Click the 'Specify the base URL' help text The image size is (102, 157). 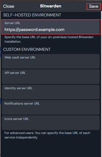click(x=49, y=39)
